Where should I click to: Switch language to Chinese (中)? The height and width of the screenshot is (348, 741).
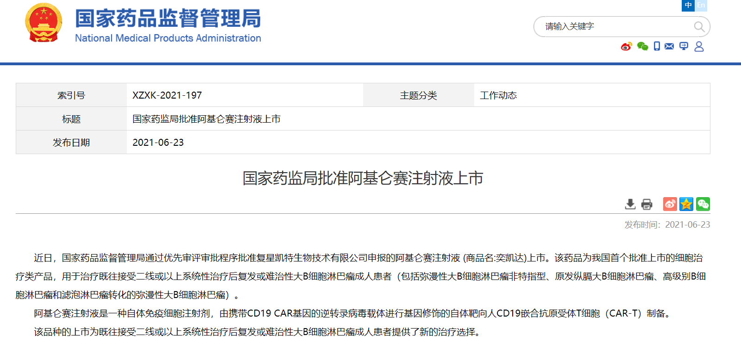coord(688,5)
